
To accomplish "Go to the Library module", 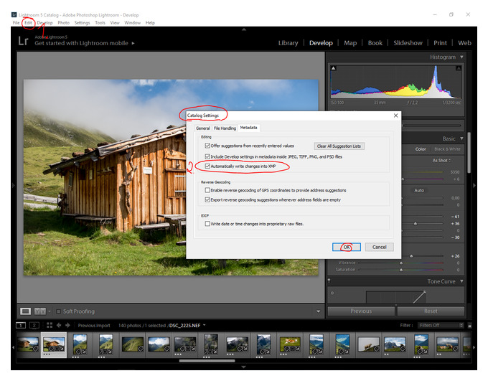I will click(288, 43).
